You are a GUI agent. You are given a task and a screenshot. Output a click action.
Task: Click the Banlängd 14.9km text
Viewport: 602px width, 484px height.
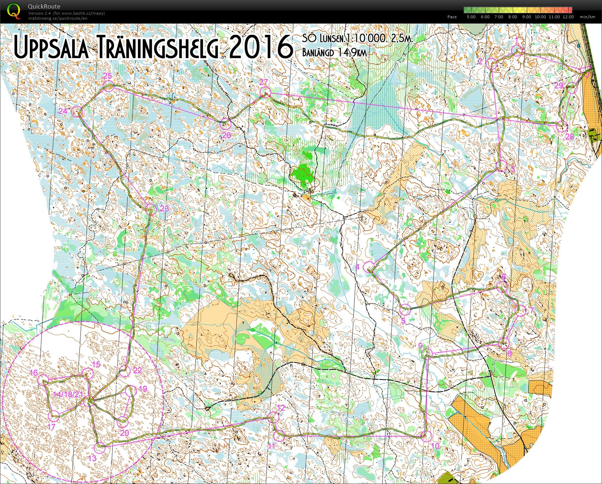334,52
